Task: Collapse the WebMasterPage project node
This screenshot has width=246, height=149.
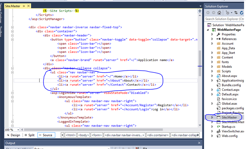Action: 208,30
